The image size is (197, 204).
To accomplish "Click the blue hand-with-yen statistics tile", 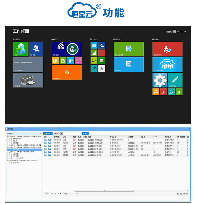I will (102, 45).
